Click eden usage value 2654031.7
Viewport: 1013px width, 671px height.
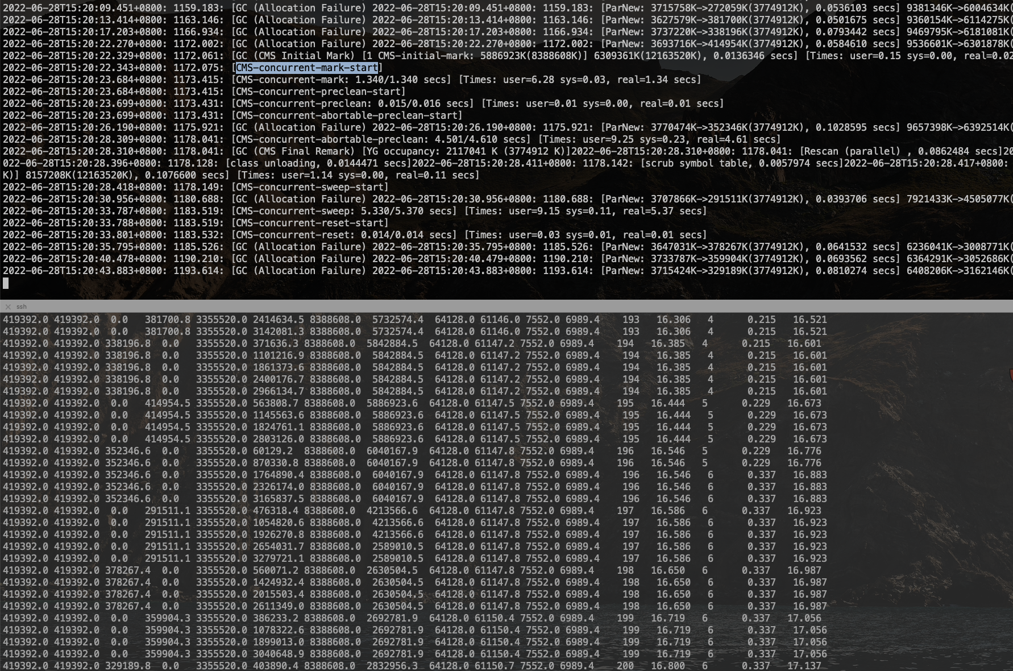point(279,546)
